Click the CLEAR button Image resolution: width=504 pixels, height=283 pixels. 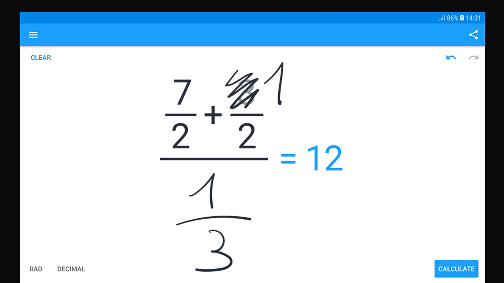tap(40, 57)
